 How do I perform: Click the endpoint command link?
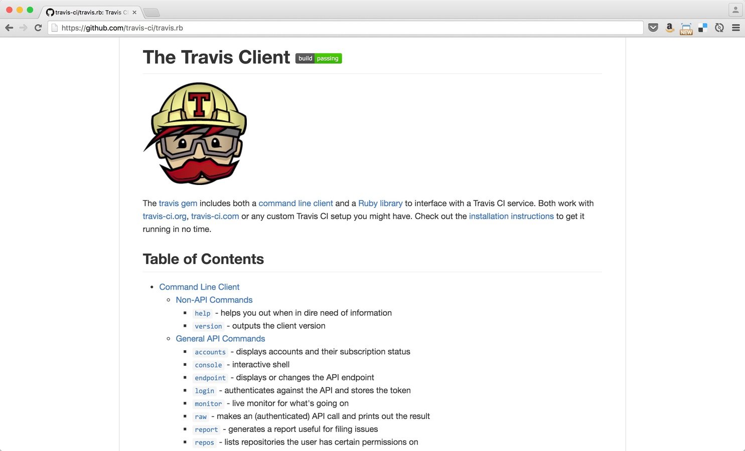[210, 378]
